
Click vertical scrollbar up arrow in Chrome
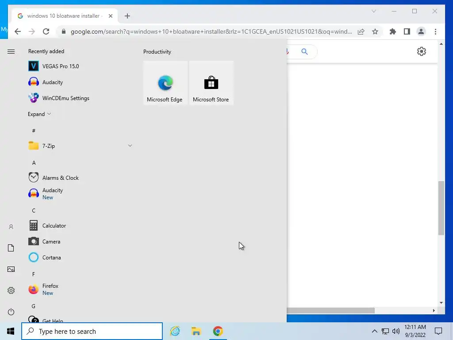pyautogui.click(x=441, y=44)
